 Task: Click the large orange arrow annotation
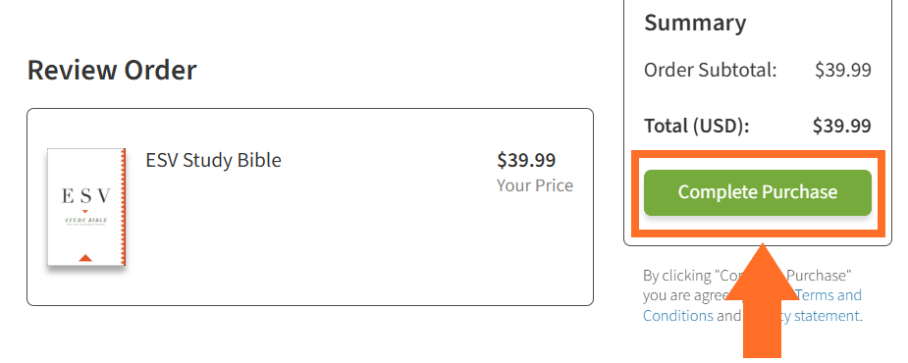point(762,301)
